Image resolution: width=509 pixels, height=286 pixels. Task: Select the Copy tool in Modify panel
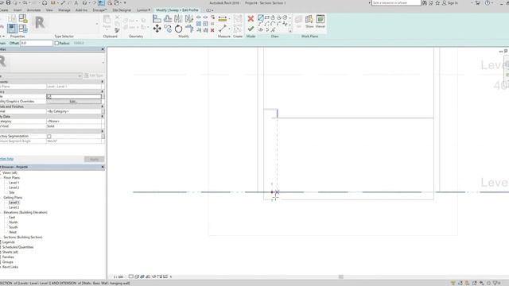click(x=168, y=29)
